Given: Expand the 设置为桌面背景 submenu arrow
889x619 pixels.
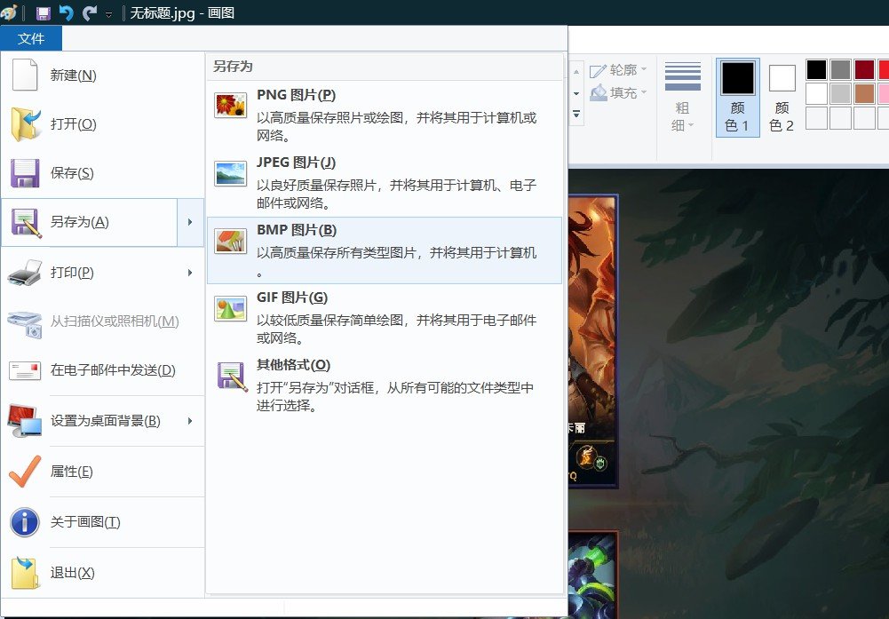Looking at the screenshot, I should [190, 421].
